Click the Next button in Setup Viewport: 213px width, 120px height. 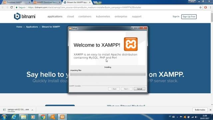[x=126, y=89]
